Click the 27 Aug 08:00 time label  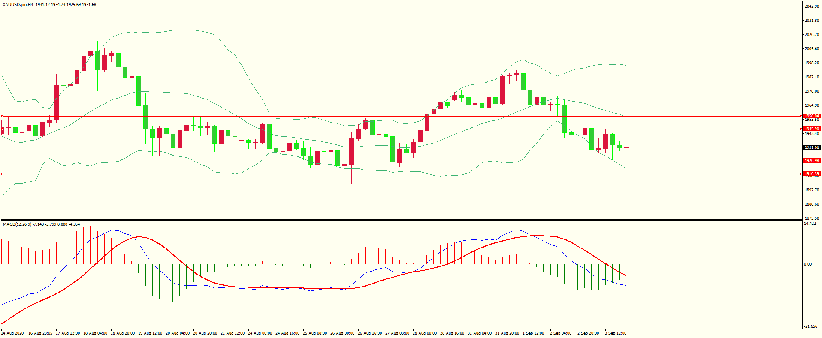coord(397,333)
